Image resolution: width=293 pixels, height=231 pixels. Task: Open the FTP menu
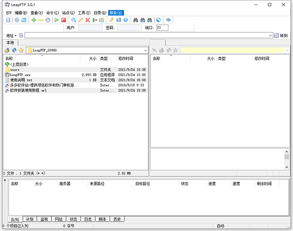pos(9,13)
